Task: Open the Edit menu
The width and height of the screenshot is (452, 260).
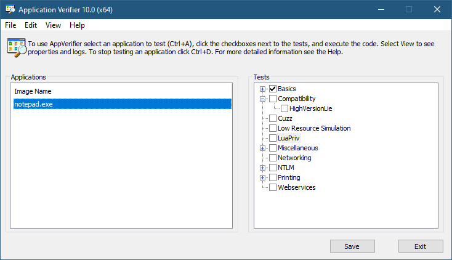Action: point(31,25)
